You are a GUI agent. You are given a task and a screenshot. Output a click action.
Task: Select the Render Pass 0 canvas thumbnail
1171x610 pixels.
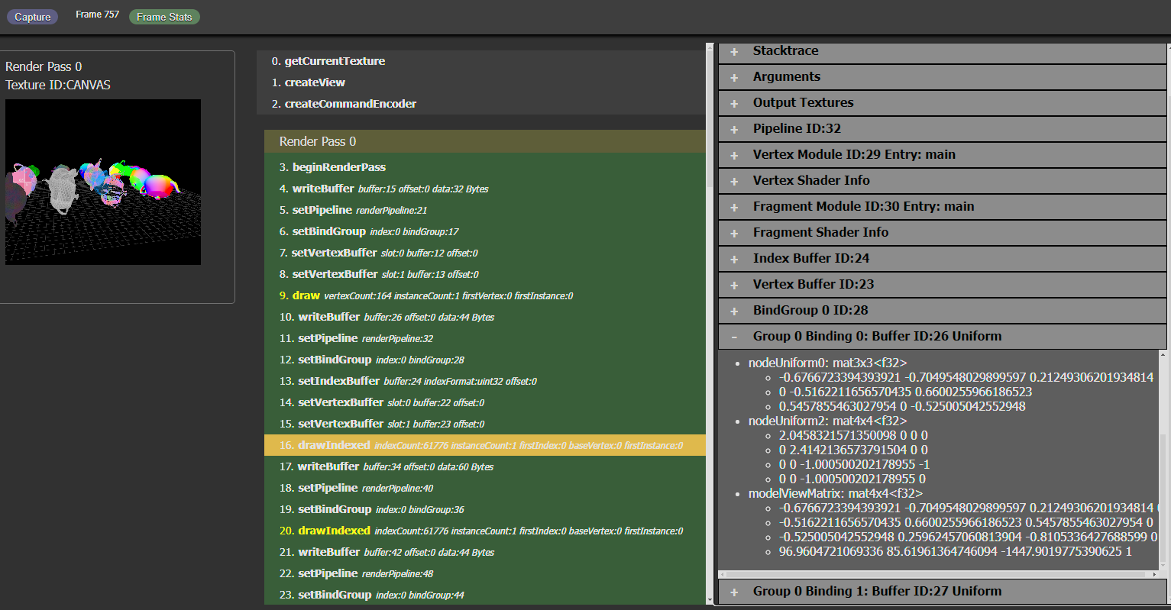(103, 182)
